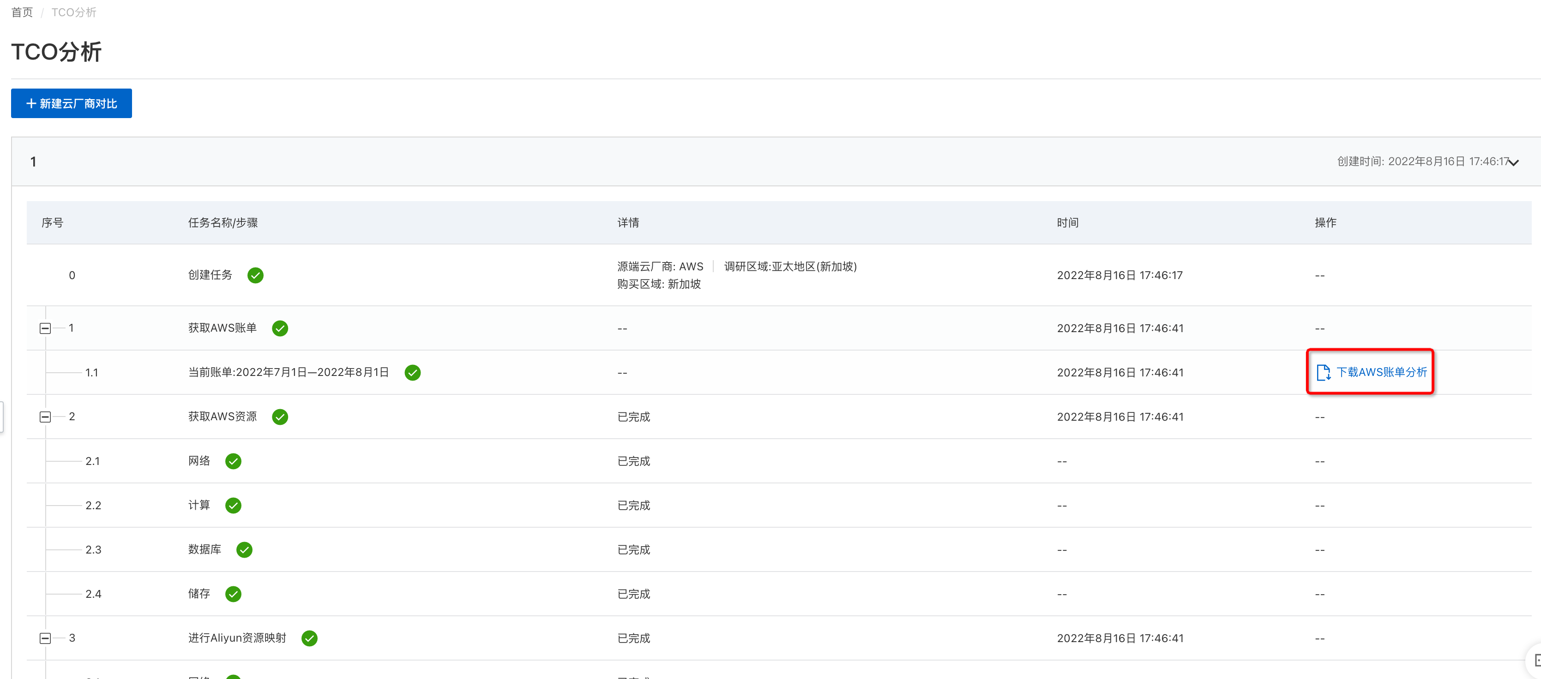Click the 数据库 step name in row 2.3

click(205, 549)
